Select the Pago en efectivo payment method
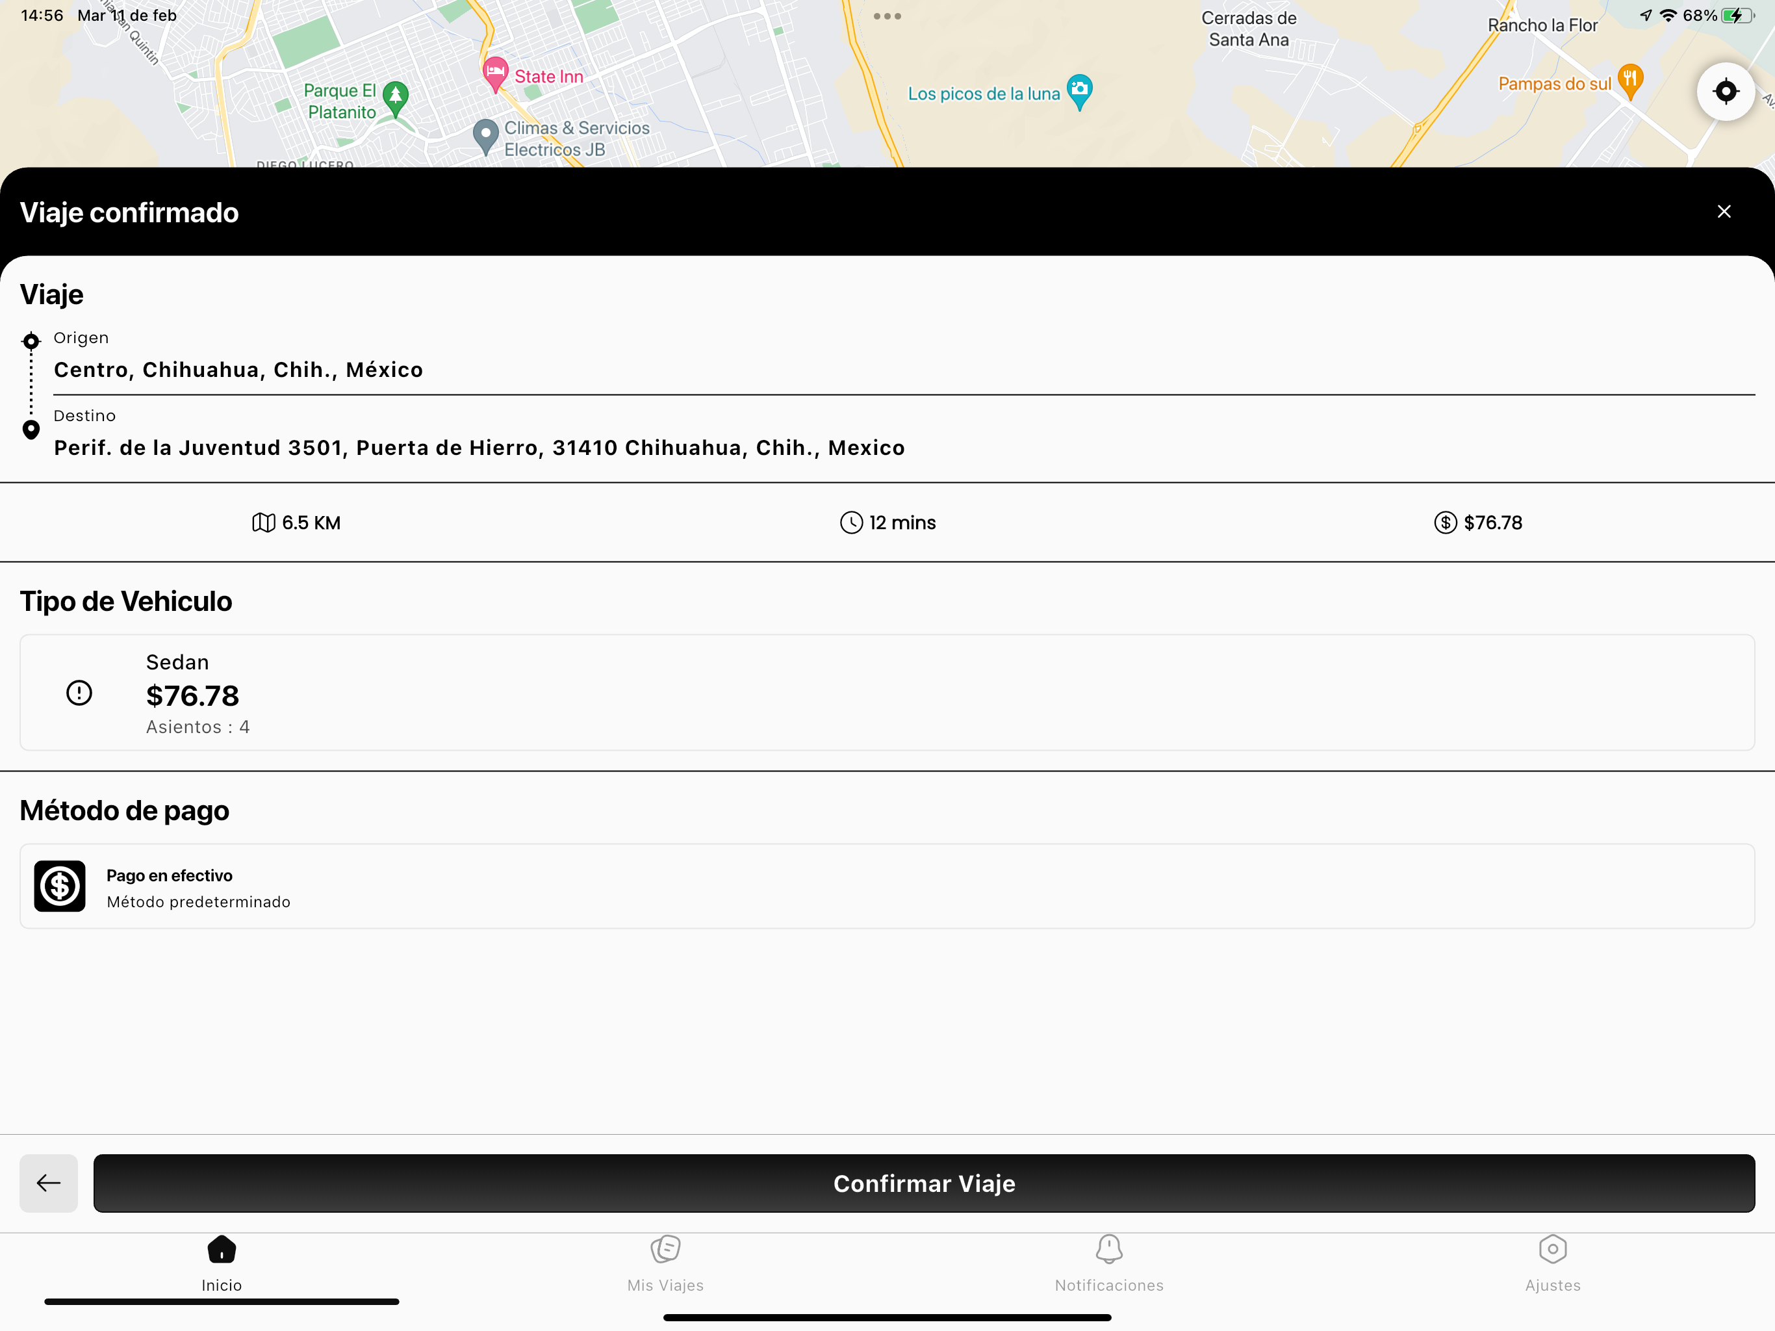The width and height of the screenshot is (1775, 1331). [x=887, y=885]
